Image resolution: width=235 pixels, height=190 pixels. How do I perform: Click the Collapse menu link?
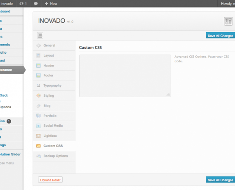(x=7, y=163)
